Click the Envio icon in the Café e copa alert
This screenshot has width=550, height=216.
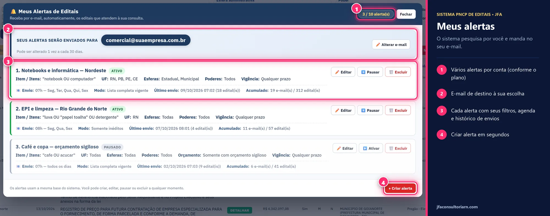tap(18, 166)
